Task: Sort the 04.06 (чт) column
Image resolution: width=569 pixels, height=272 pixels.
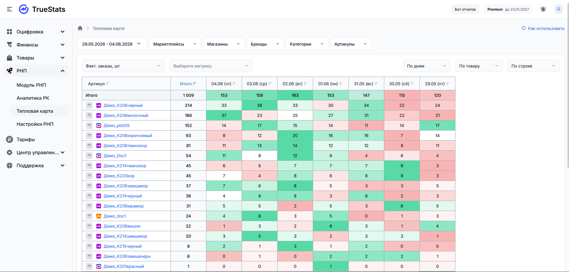Action: point(234,84)
